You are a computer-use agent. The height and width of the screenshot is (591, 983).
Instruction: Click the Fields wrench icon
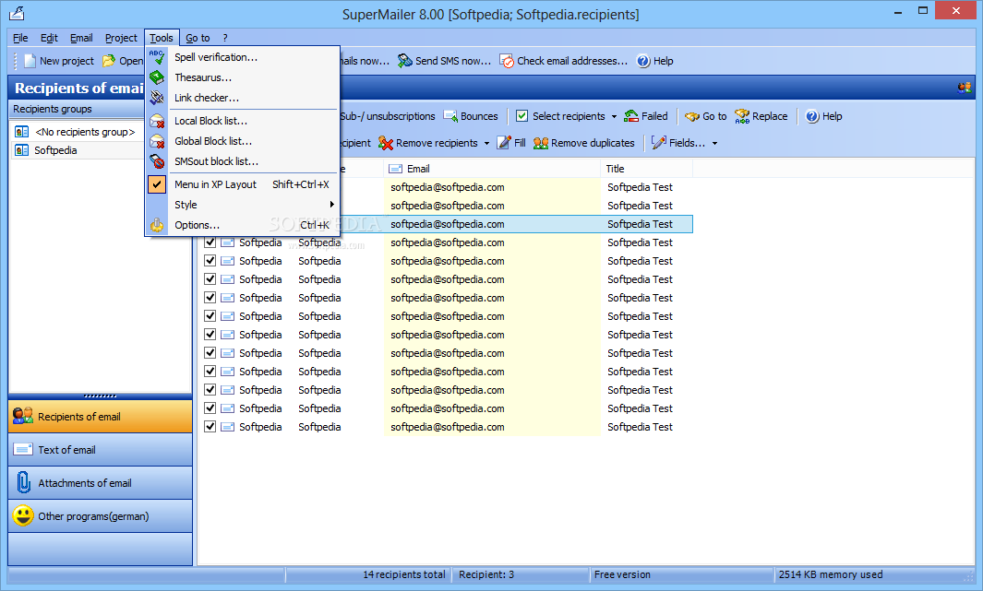(659, 143)
